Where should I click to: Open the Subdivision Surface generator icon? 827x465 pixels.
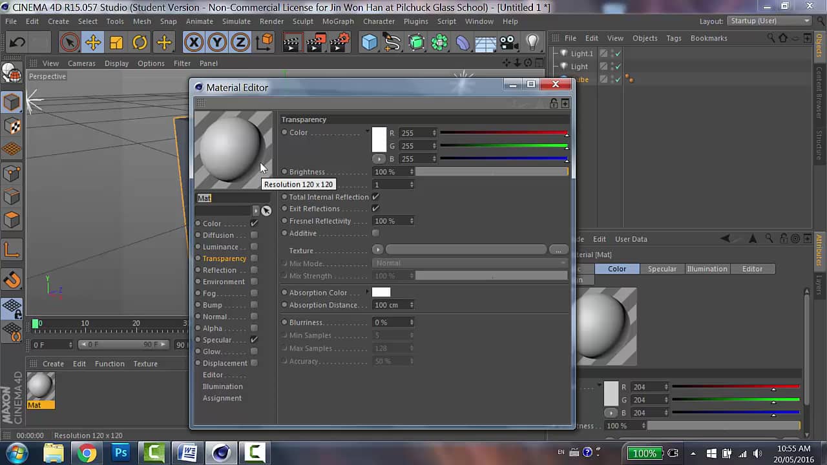[416, 43]
